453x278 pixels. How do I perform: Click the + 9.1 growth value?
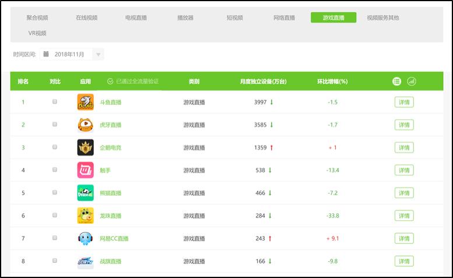tap(332, 238)
